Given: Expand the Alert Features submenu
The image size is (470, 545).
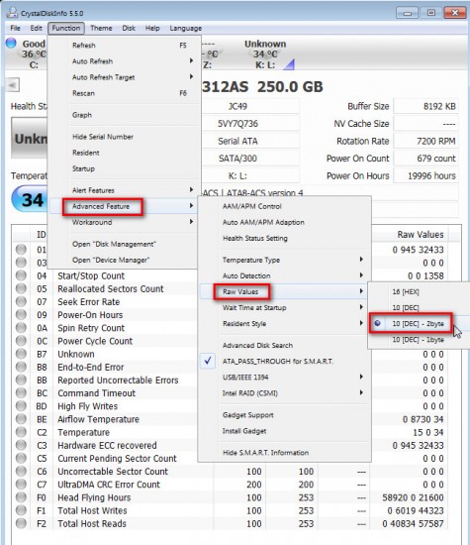Looking at the screenshot, I should tap(124, 190).
